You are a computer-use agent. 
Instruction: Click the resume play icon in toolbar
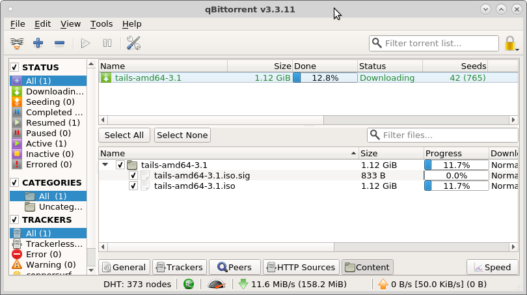(x=85, y=44)
